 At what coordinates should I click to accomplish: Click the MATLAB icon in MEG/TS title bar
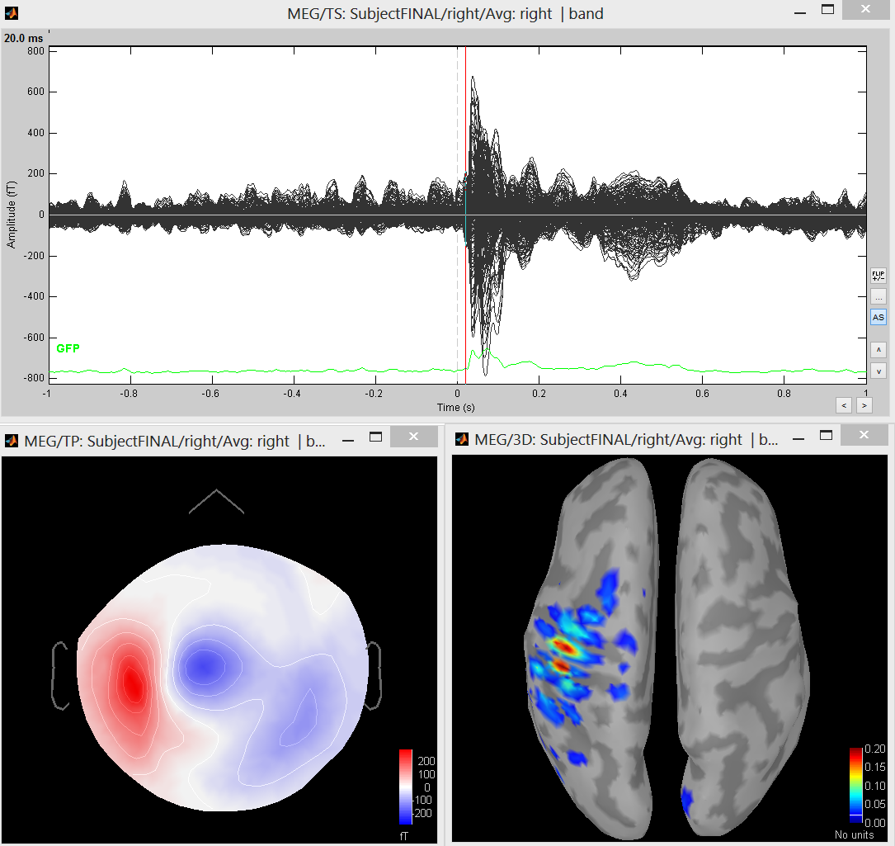(x=12, y=13)
